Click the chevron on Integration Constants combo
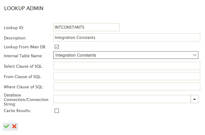This screenshot has height=135, width=205. point(195,55)
